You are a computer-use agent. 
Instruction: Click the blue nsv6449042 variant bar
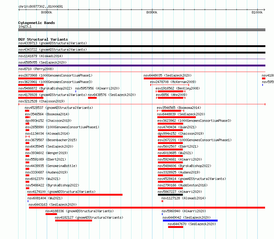coord(190,221)
